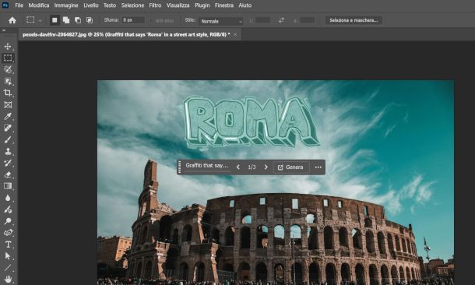The height and width of the screenshot is (285, 475).
Task: Choose Subtract from selection mode
Action: pos(78,20)
